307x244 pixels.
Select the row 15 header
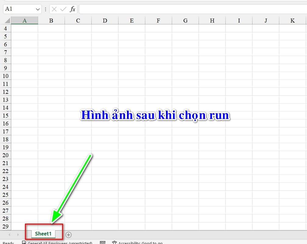tap(5, 115)
